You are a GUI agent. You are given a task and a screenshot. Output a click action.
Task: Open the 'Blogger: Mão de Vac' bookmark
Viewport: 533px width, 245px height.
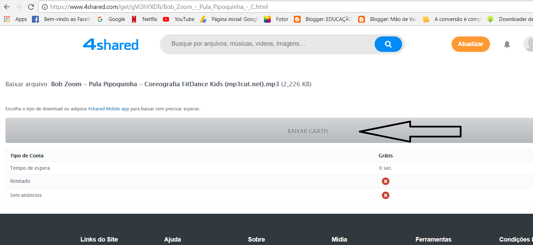pyautogui.click(x=388, y=19)
